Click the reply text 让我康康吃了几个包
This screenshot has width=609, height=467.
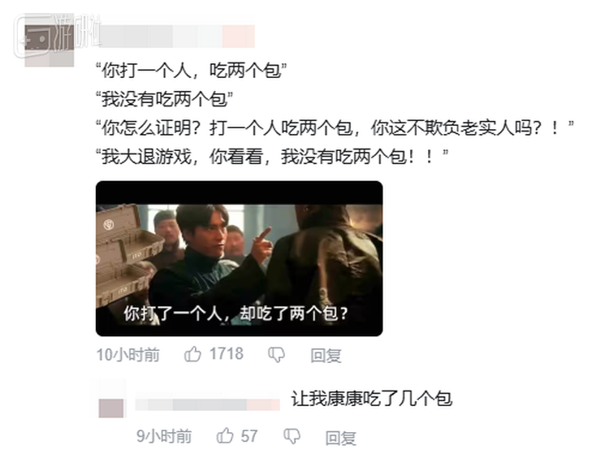click(x=372, y=399)
